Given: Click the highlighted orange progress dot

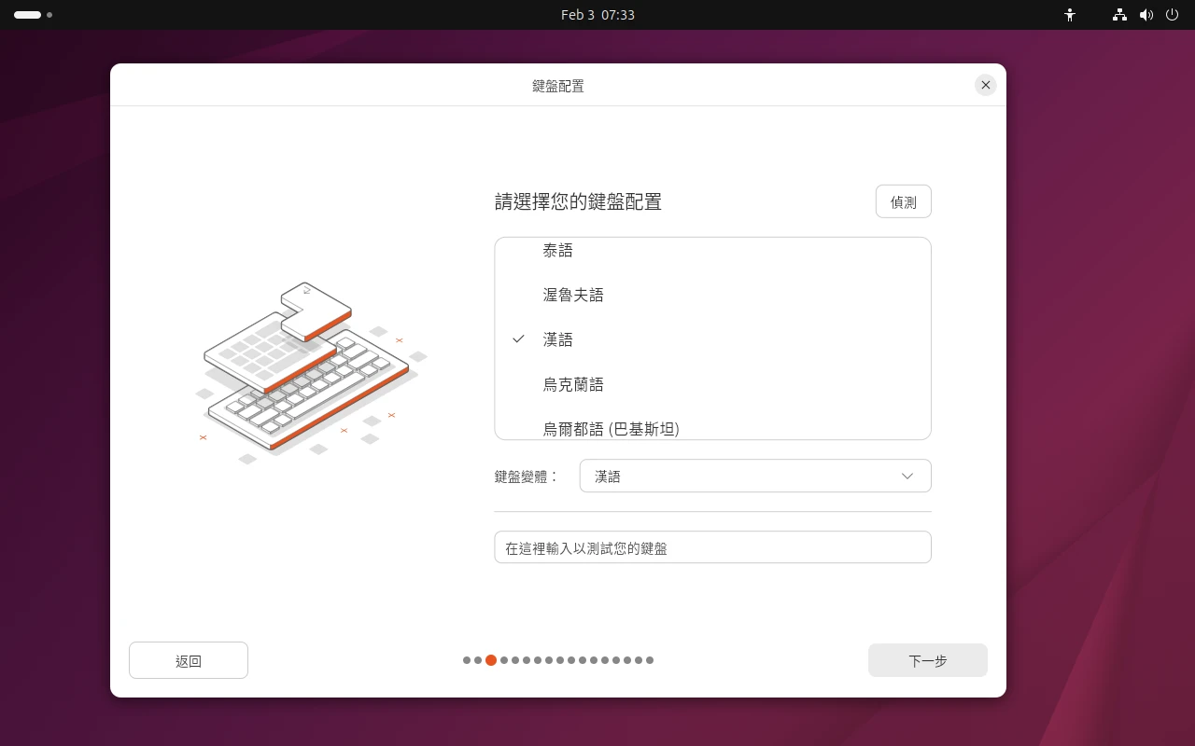Looking at the screenshot, I should (491, 660).
